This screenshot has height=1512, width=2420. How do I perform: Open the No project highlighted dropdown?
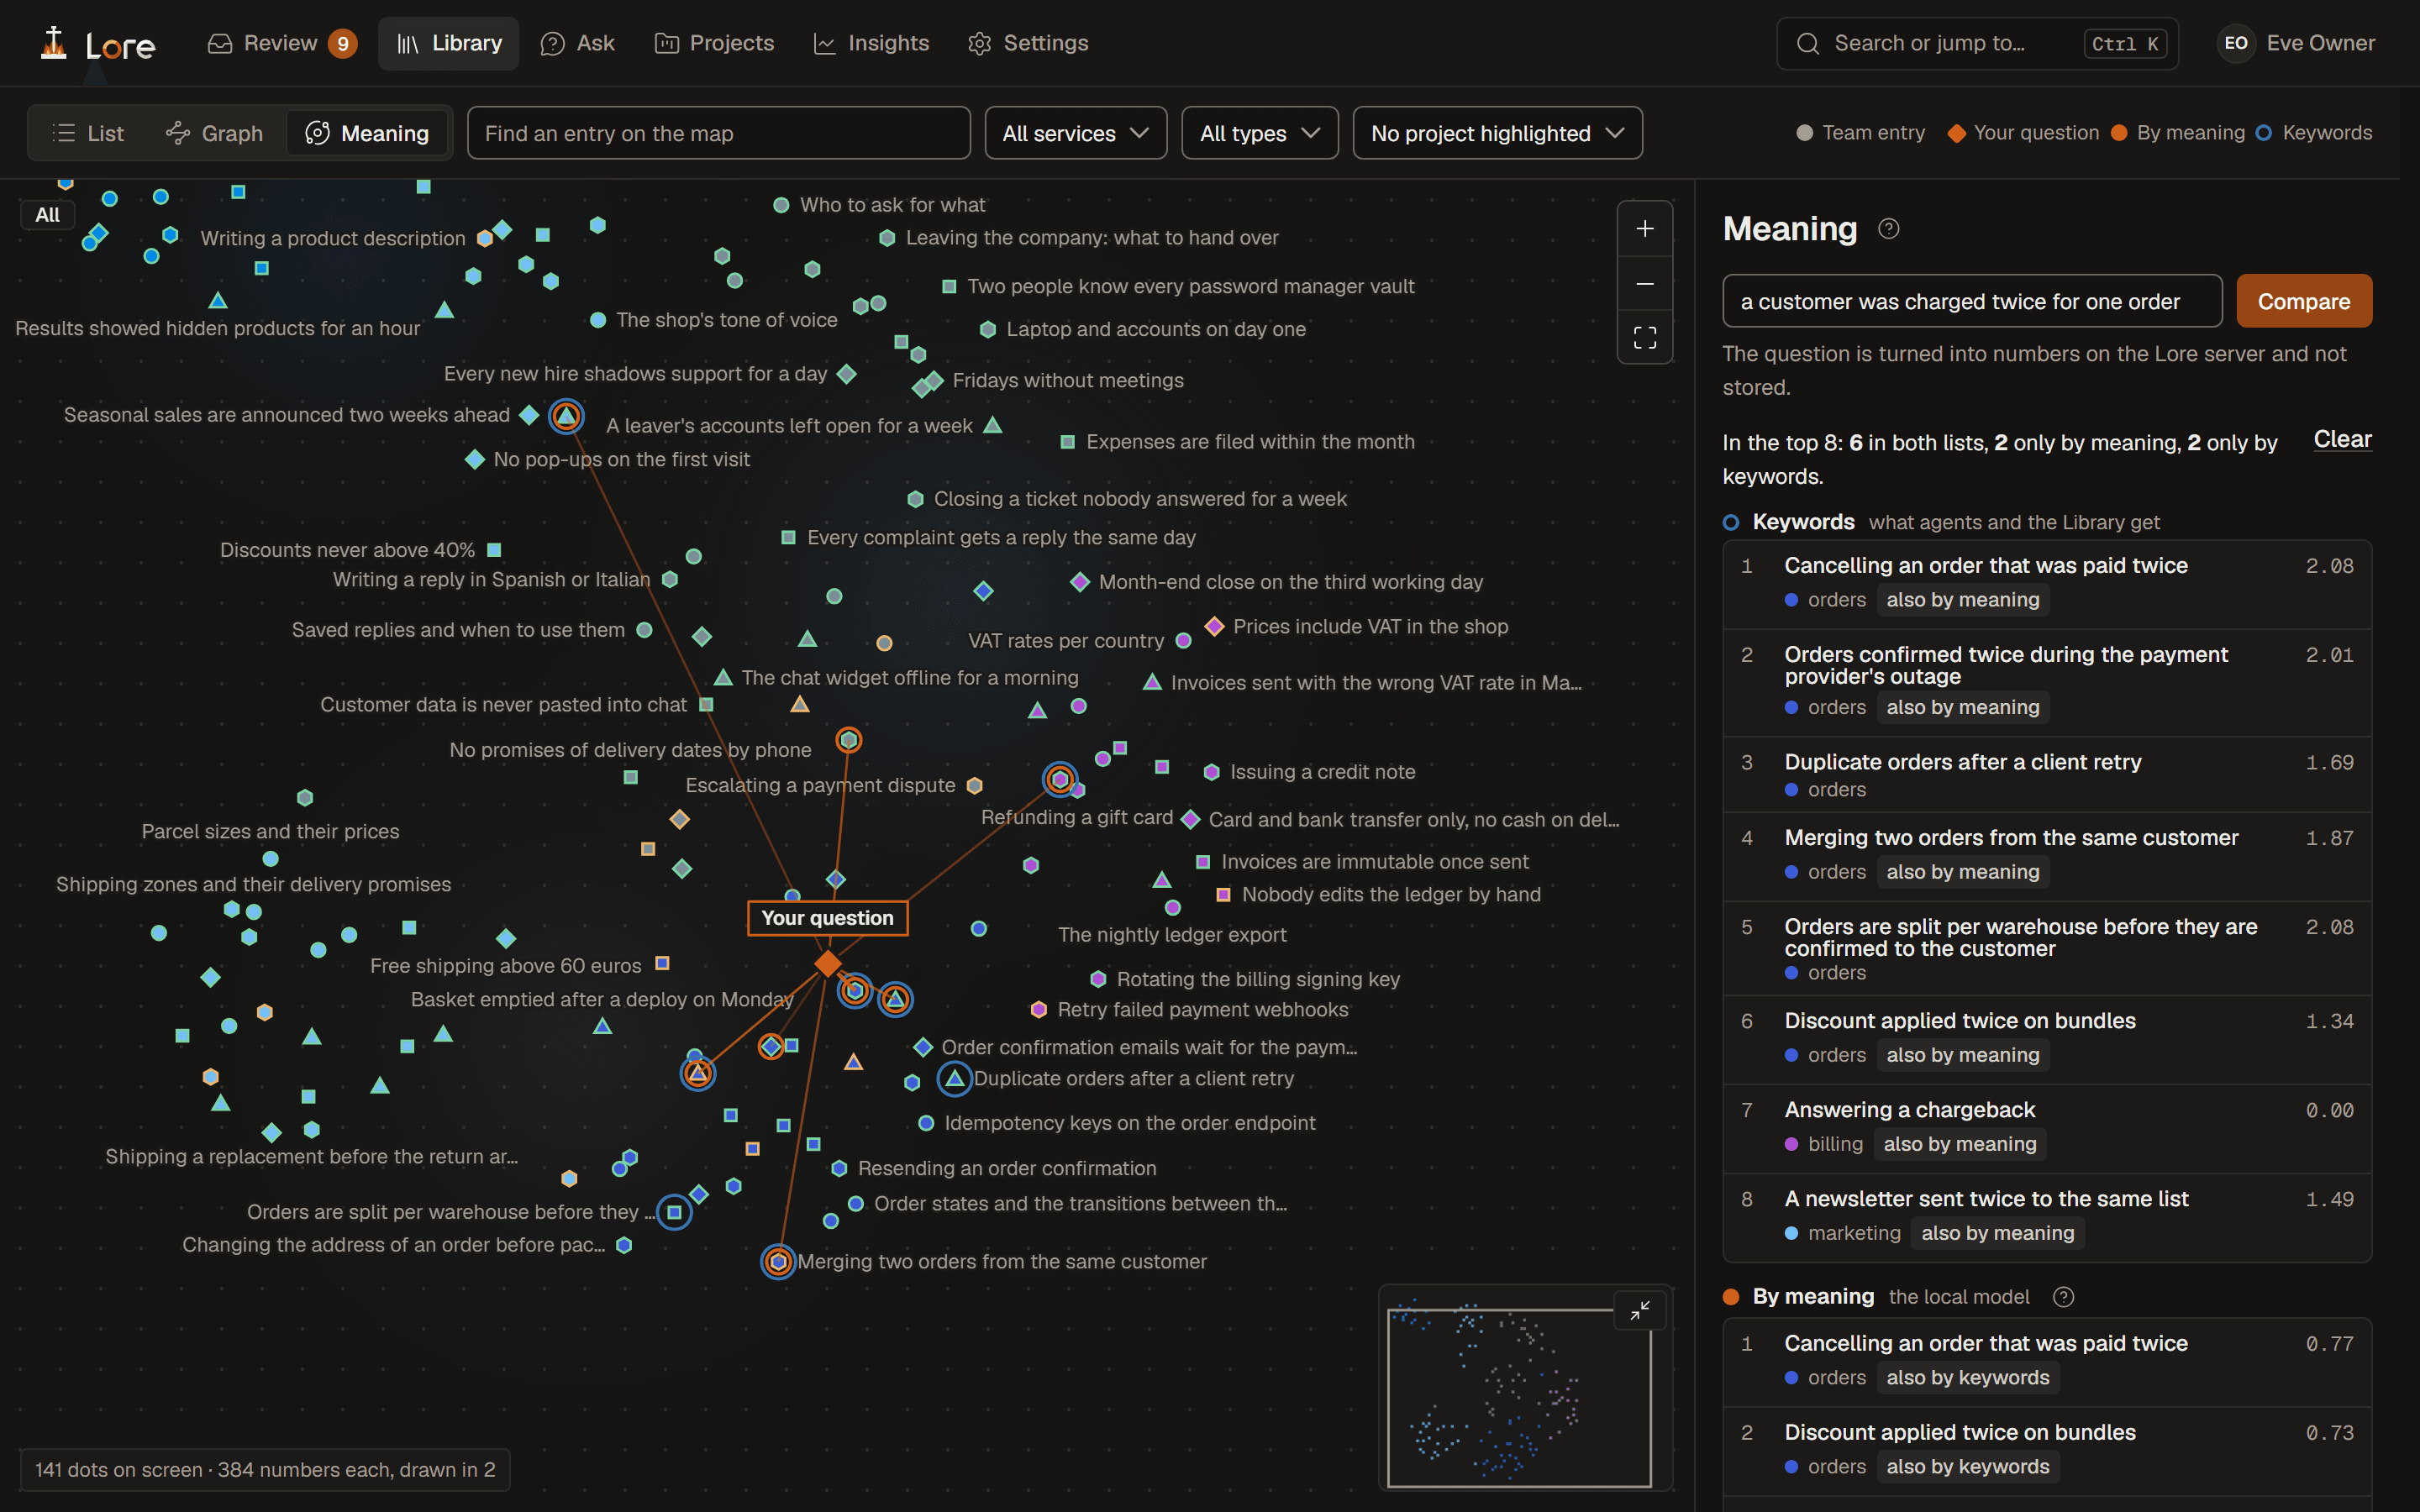(1497, 133)
